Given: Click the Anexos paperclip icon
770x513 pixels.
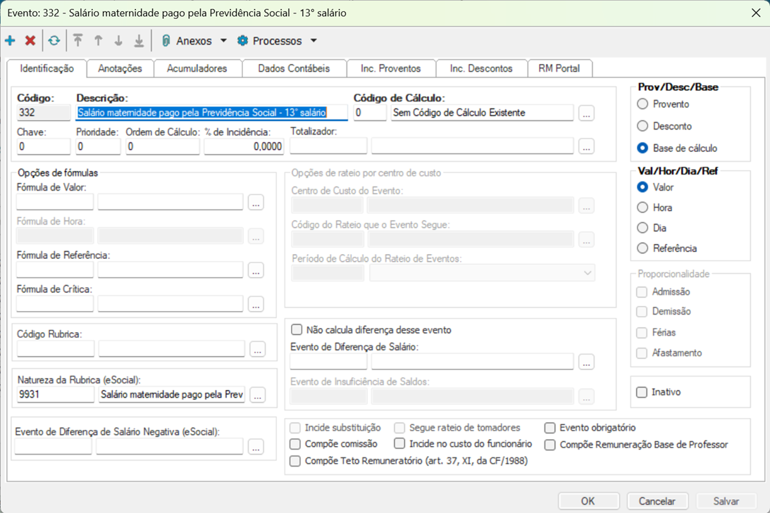Looking at the screenshot, I should click(166, 41).
